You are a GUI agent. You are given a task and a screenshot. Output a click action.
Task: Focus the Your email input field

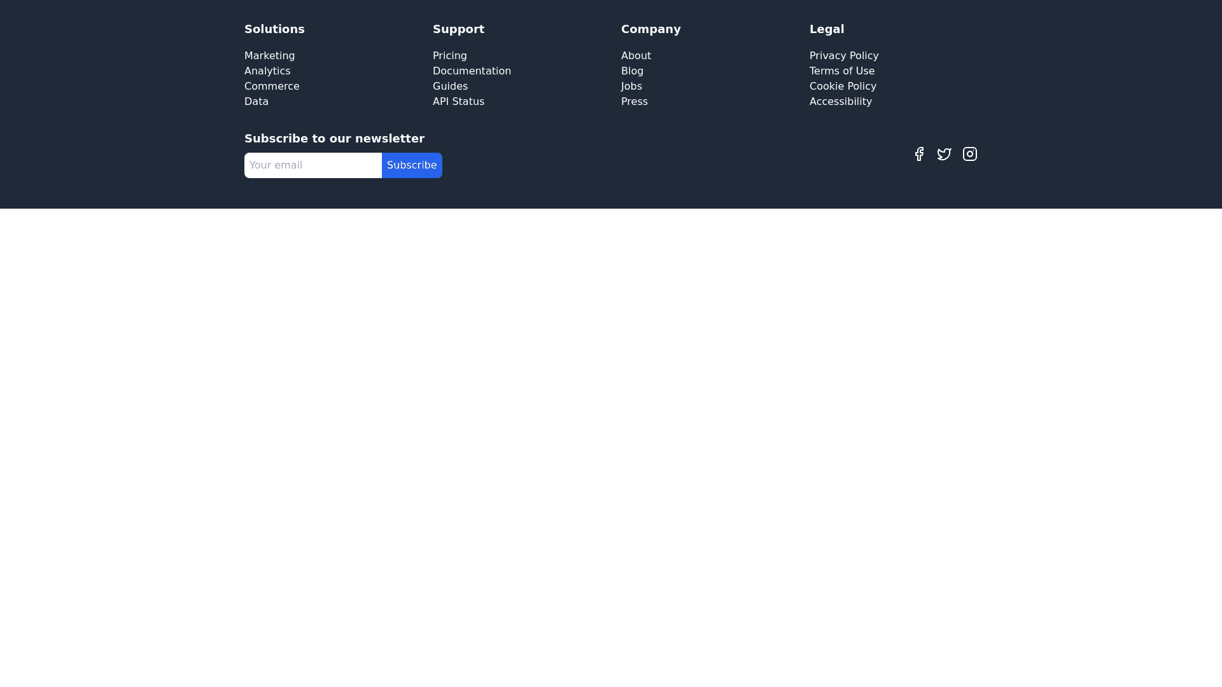(x=313, y=165)
